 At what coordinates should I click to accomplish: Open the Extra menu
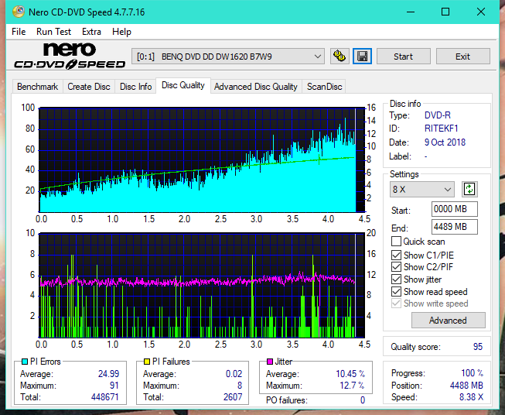[x=91, y=32]
